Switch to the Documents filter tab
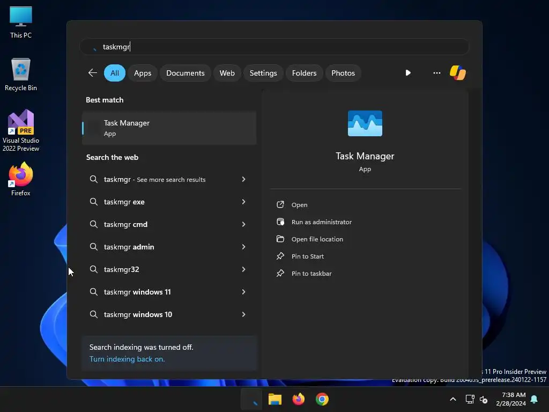Screen dimensions: 549x412 click(x=185, y=73)
